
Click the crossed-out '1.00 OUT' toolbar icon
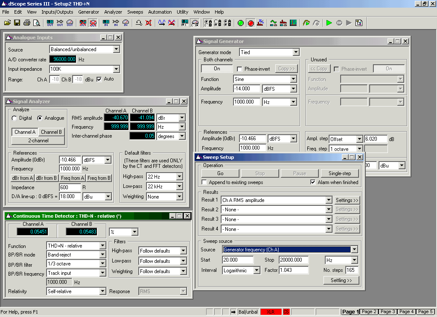(83, 23)
